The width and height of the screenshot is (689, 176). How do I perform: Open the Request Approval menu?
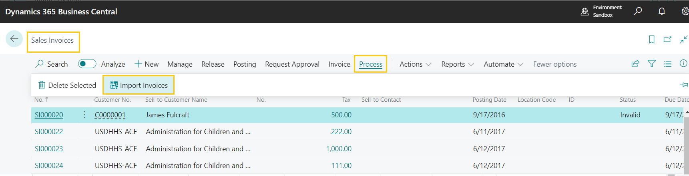click(x=292, y=64)
